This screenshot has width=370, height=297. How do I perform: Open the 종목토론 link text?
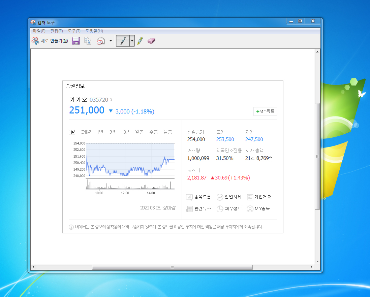[203, 197]
